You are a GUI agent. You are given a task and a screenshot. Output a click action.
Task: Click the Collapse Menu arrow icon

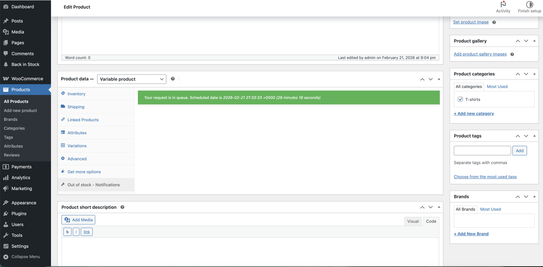pyautogui.click(x=6, y=257)
